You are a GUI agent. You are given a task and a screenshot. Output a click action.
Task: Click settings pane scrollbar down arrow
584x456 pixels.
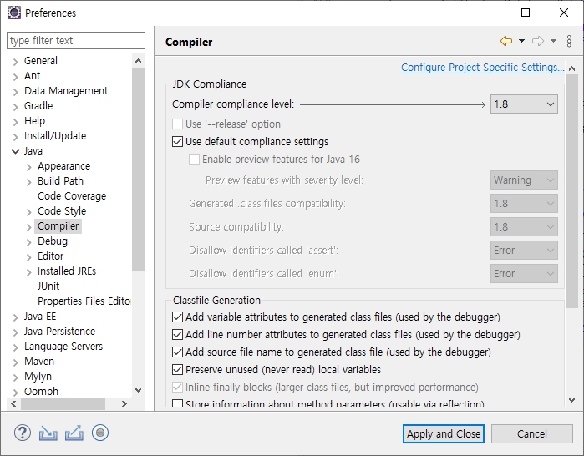(572, 400)
